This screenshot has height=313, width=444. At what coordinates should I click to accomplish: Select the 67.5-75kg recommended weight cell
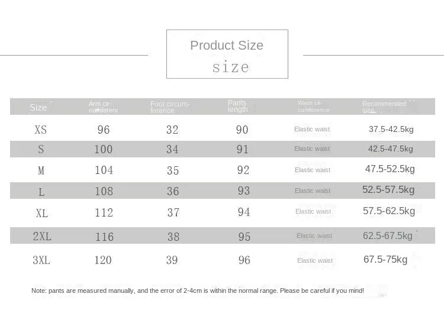tap(385, 259)
